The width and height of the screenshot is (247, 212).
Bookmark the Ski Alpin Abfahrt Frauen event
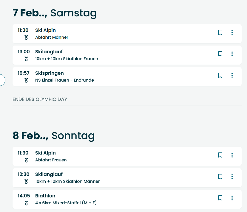(220, 155)
